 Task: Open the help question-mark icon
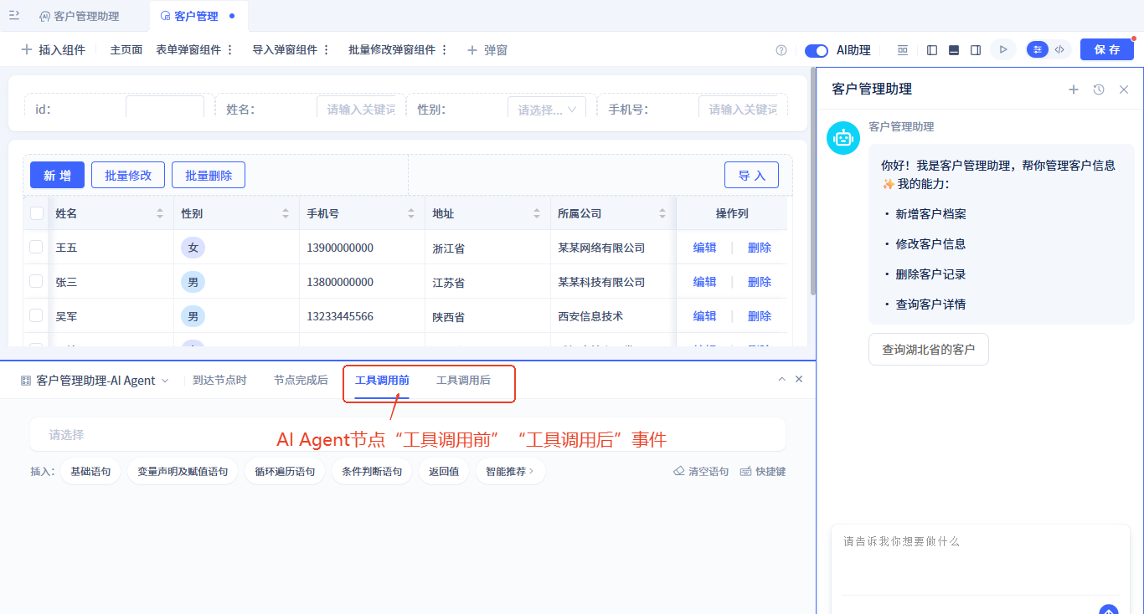click(x=781, y=50)
